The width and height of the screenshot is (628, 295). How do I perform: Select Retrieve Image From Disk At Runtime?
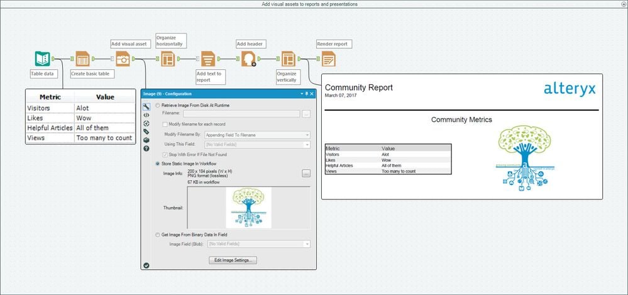(x=157, y=106)
